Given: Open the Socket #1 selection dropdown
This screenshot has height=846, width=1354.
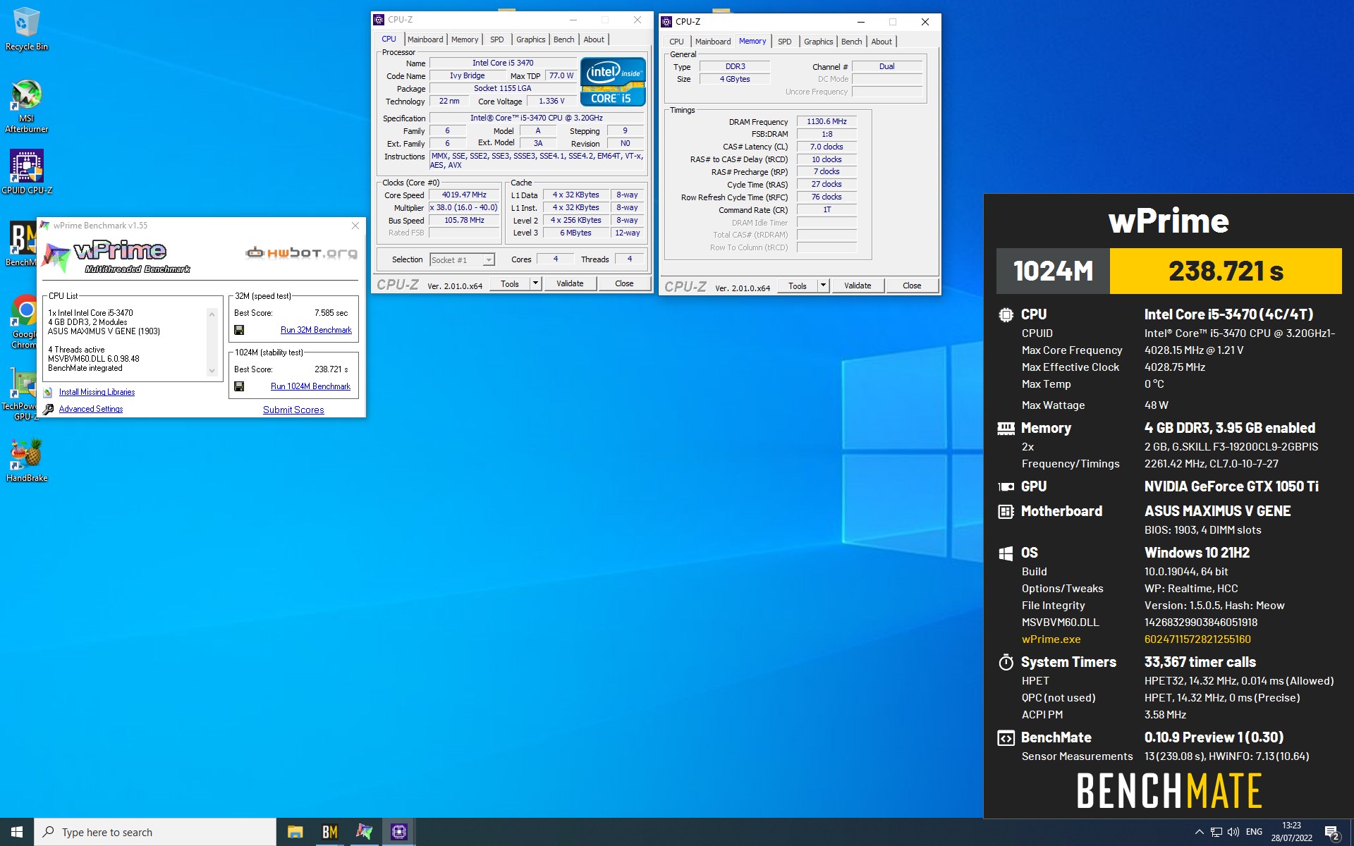Looking at the screenshot, I should [x=462, y=260].
